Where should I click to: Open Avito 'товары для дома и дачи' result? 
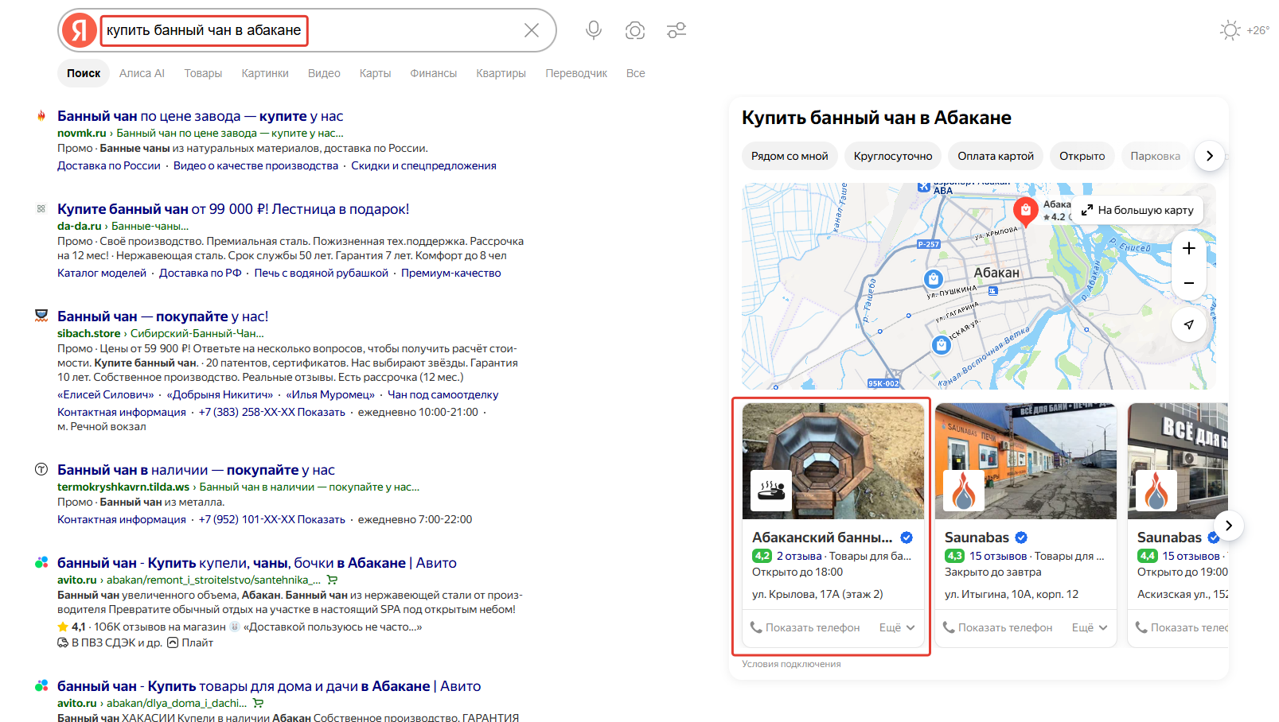tap(269, 686)
